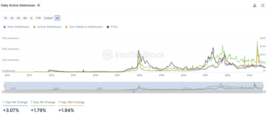Click the $445 price axis label

coord(263,38)
